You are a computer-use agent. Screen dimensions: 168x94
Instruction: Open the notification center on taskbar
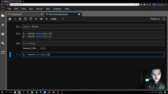(165, 92)
